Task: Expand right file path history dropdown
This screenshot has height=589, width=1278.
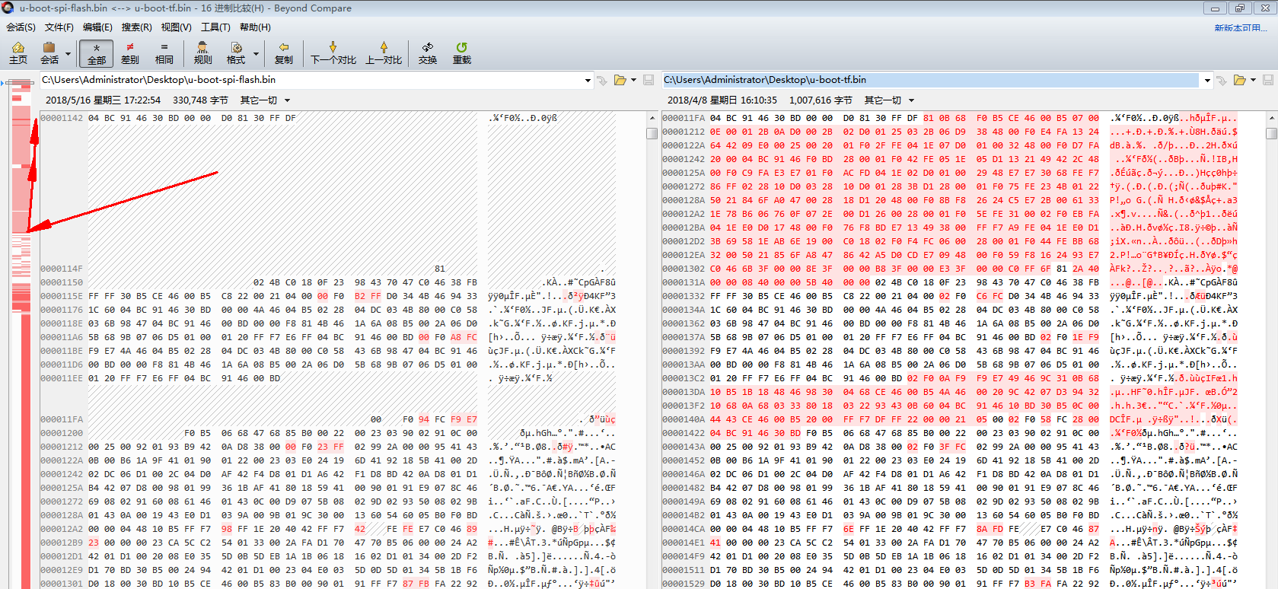Action: pos(1207,80)
